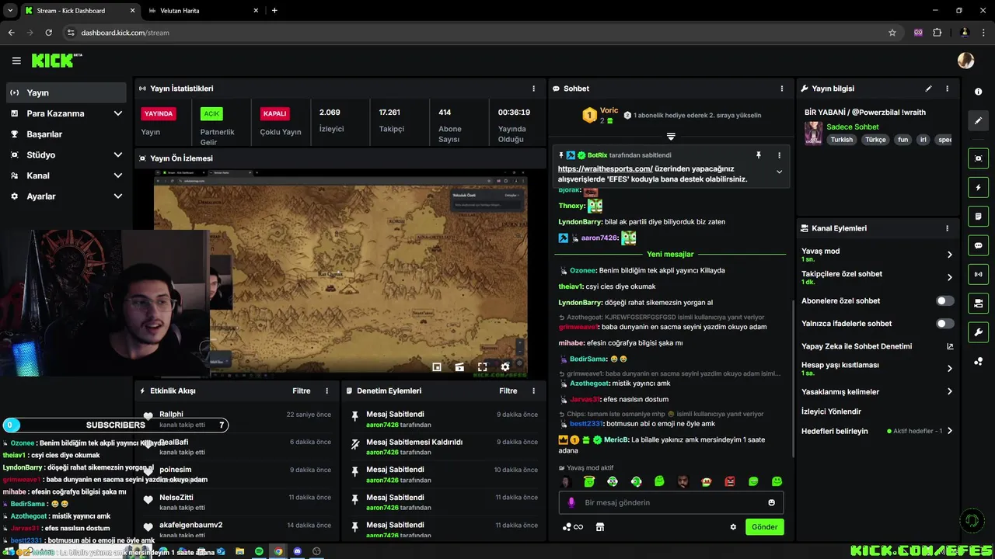Expand the pinned message chevron
Viewport: 995px width, 559px height.
(x=779, y=172)
